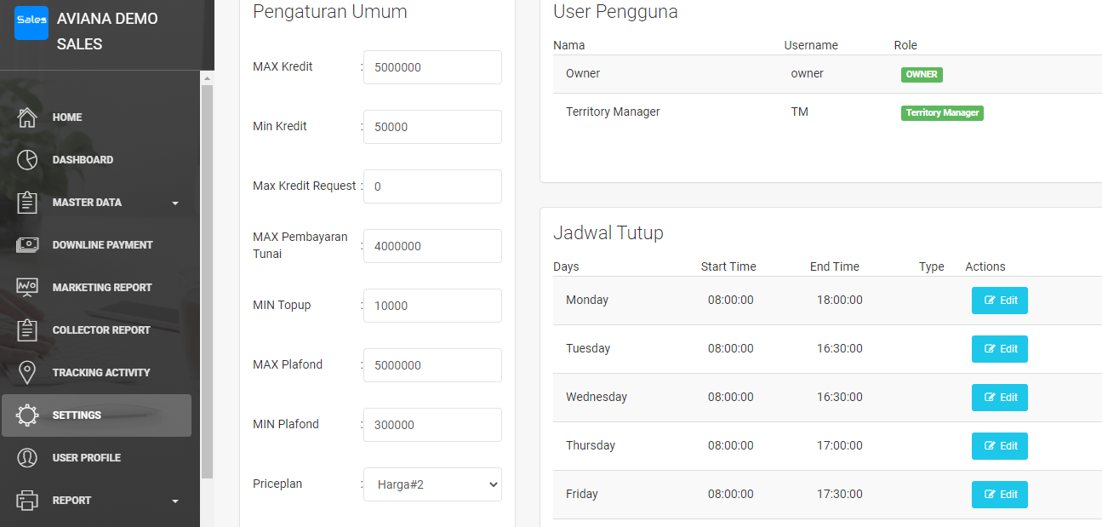Click the Home house icon in sidebar
This screenshot has width=1102, height=527.
[x=27, y=117]
